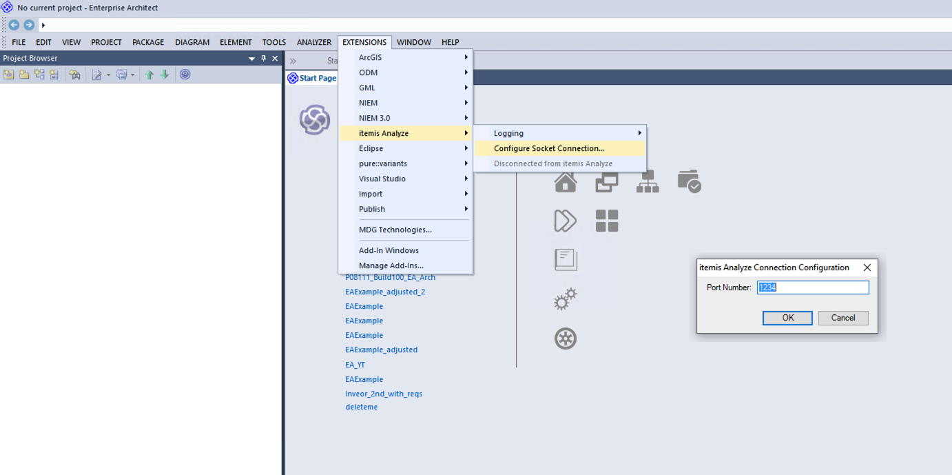The image size is (952, 475).
Task: Click the document-with-pencil icon in Project Browser
Action: pyautogui.click(x=97, y=74)
